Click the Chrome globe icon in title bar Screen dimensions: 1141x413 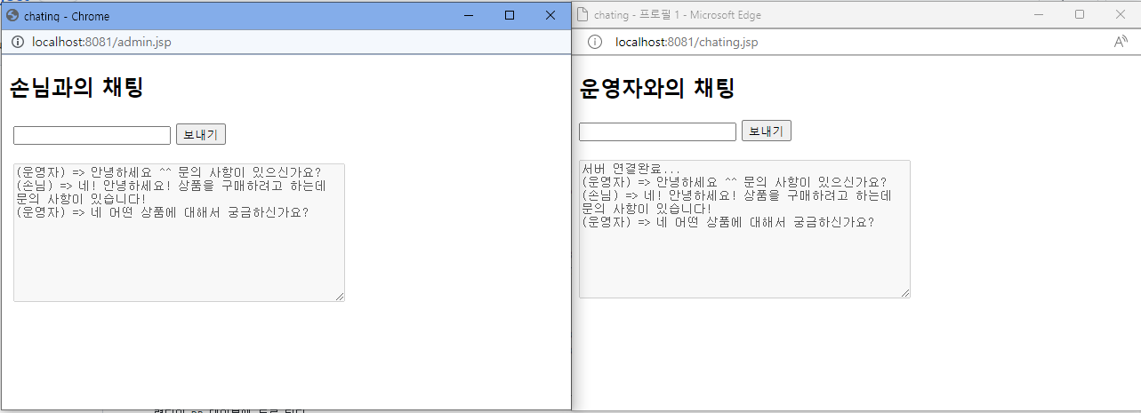click(x=12, y=15)
